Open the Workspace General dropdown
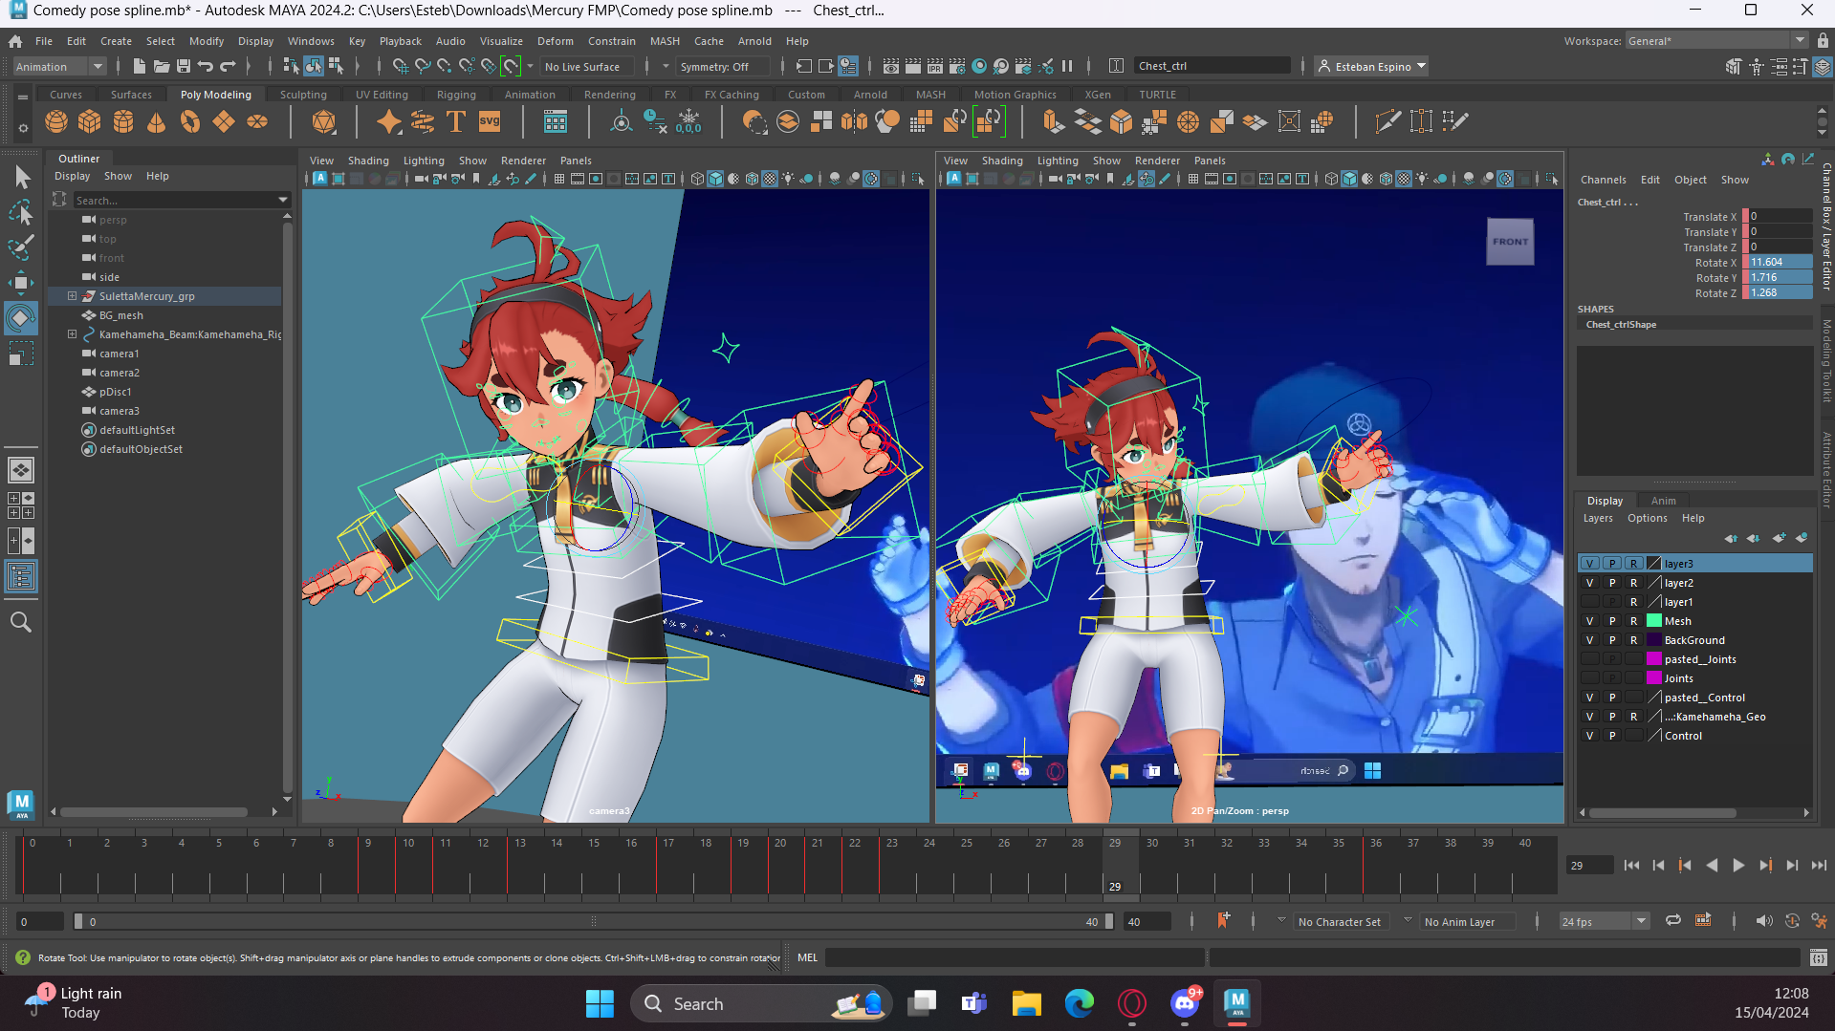The width and height of the screenshot is (1835, 1031). coord(1716,41)
